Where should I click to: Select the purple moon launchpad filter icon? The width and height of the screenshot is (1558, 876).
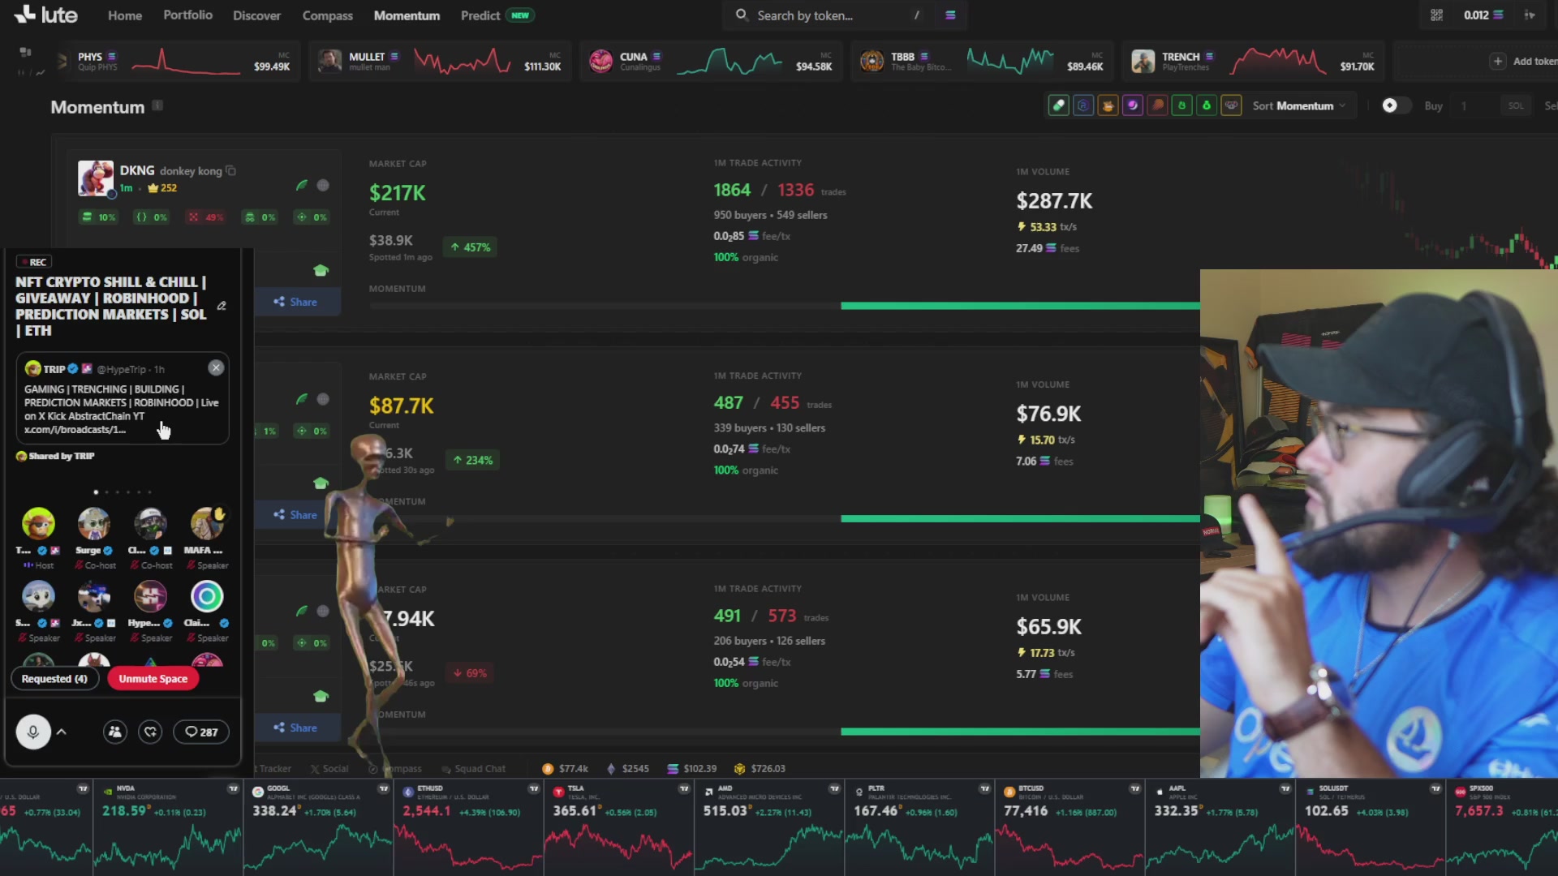[1133, 105]
